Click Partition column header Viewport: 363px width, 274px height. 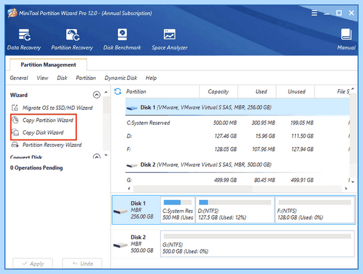click(162, 92)
